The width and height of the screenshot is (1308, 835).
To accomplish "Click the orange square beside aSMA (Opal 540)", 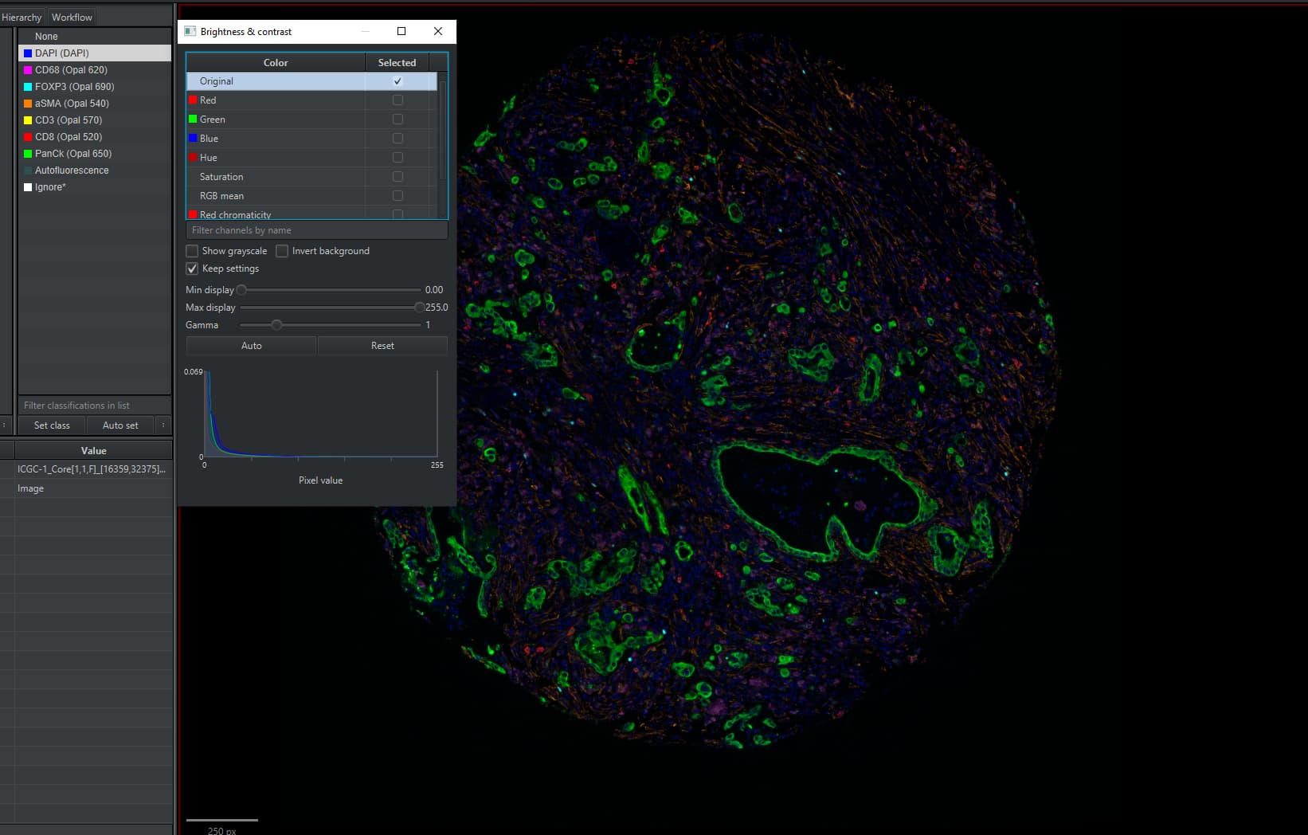I will tap(29, 103).
